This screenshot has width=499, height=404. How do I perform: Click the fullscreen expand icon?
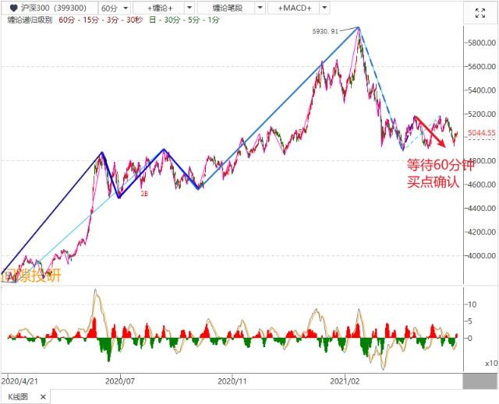(x=480, y=13)
